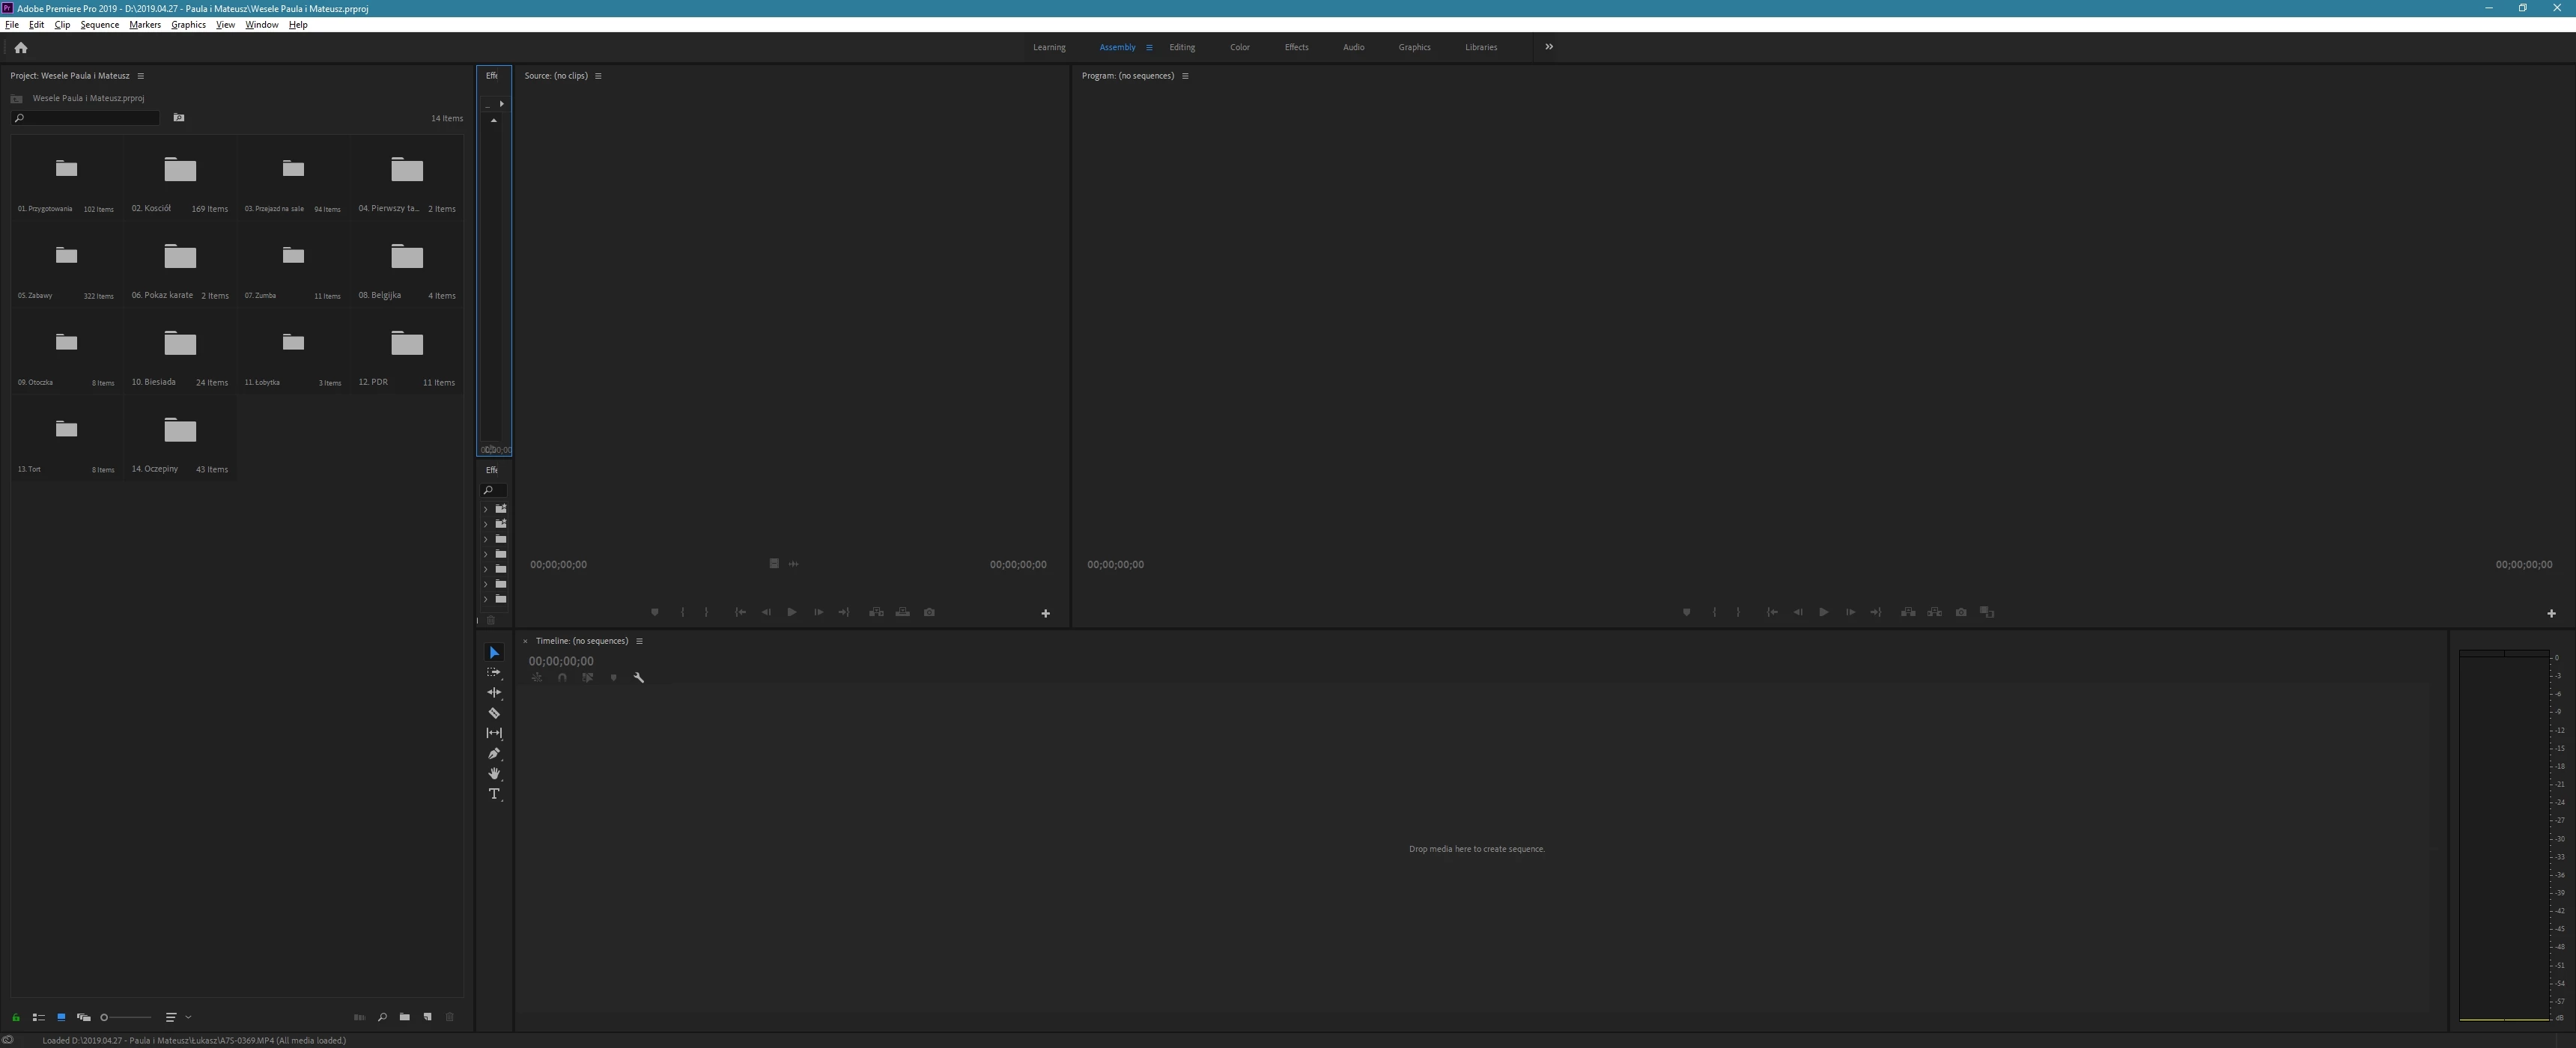Toggle the project writable lock icon
This screenshot has height=1048, width=2576.
[16, 1017]
